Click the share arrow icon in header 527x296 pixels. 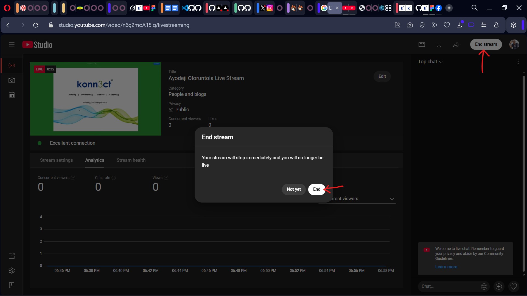tap(456, 44)
